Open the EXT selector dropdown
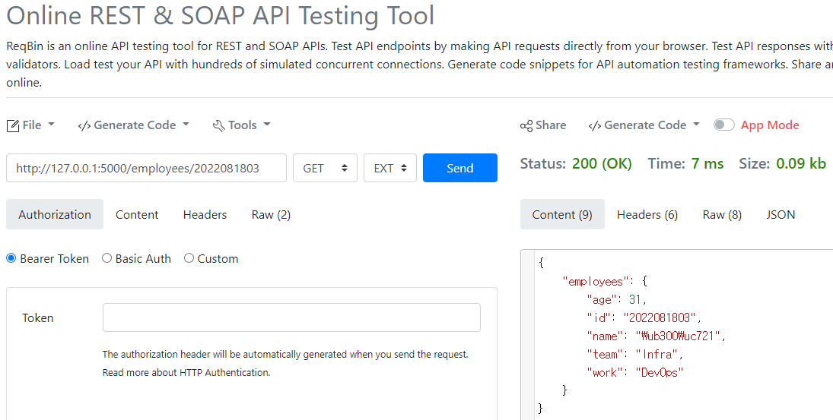Viewport: 833px width, 420px height. pyautogui.click(x=390, y=168)
